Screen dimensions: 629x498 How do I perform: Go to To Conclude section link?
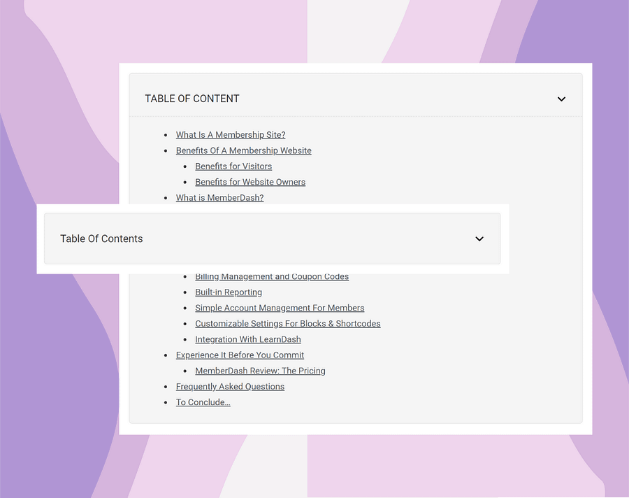[x=203, y=402]
